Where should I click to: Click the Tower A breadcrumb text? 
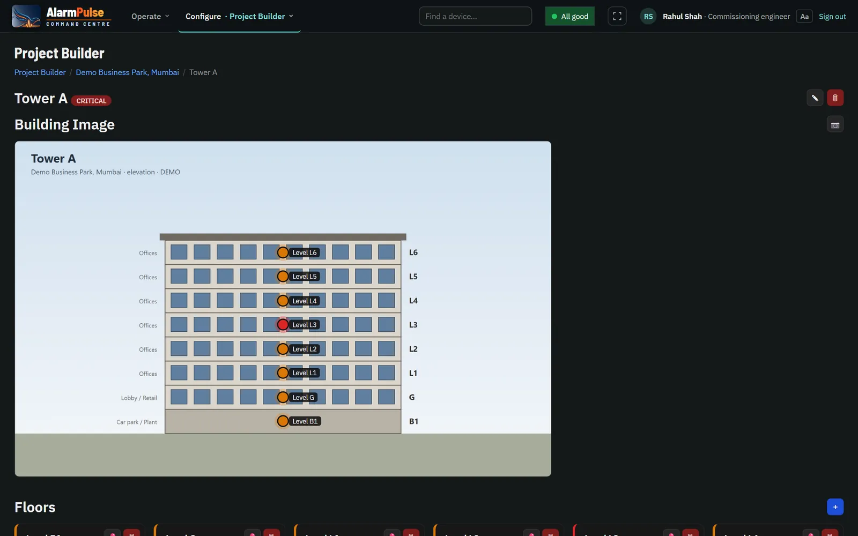pyautogui.click(x=203, y=72)
